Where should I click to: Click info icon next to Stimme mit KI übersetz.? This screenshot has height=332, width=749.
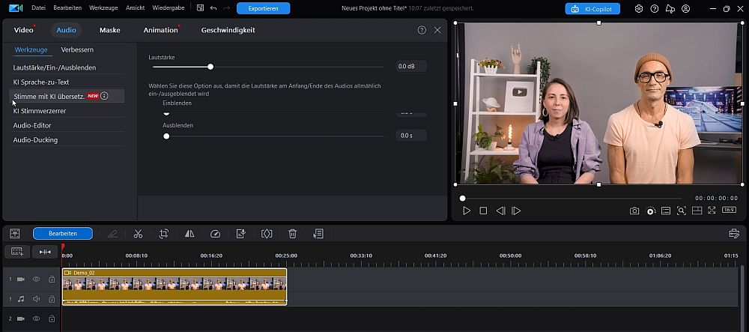click(x=105, y=96)
